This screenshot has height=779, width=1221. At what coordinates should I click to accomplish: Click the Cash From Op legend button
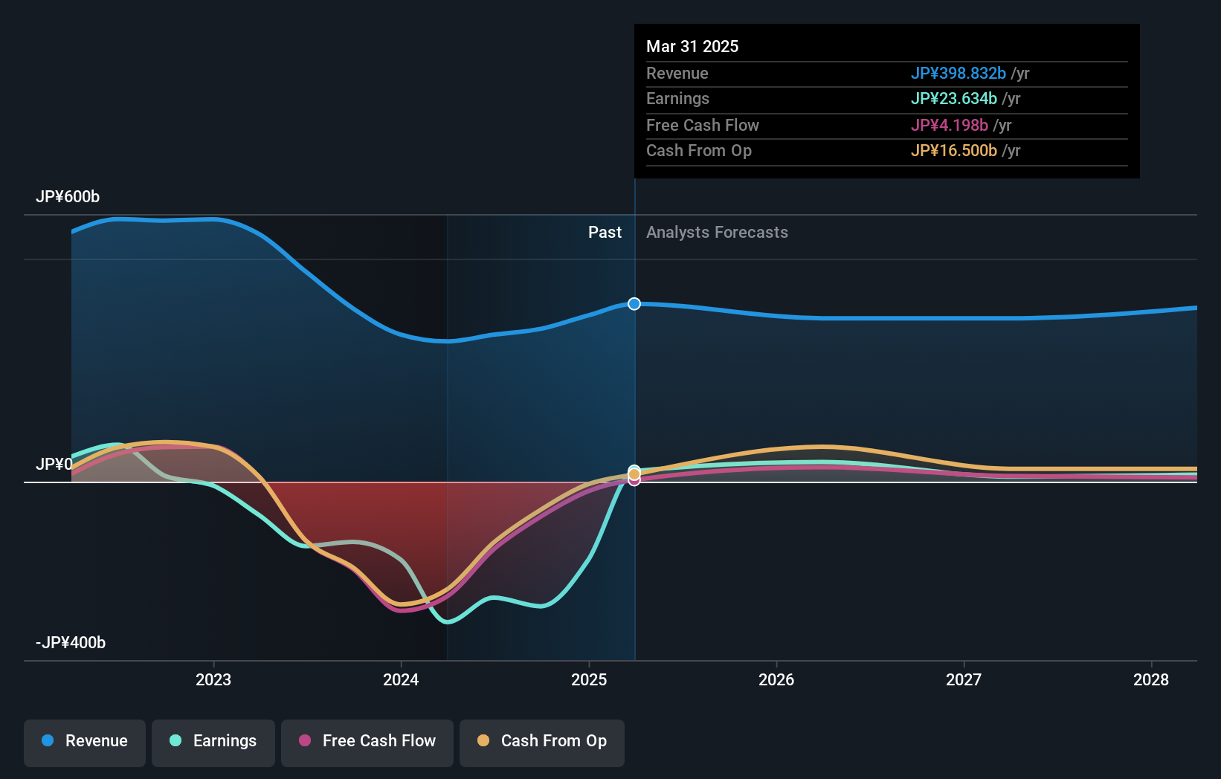541,741
